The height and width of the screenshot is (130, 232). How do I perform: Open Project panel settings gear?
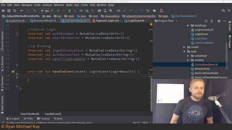(219, 21)
